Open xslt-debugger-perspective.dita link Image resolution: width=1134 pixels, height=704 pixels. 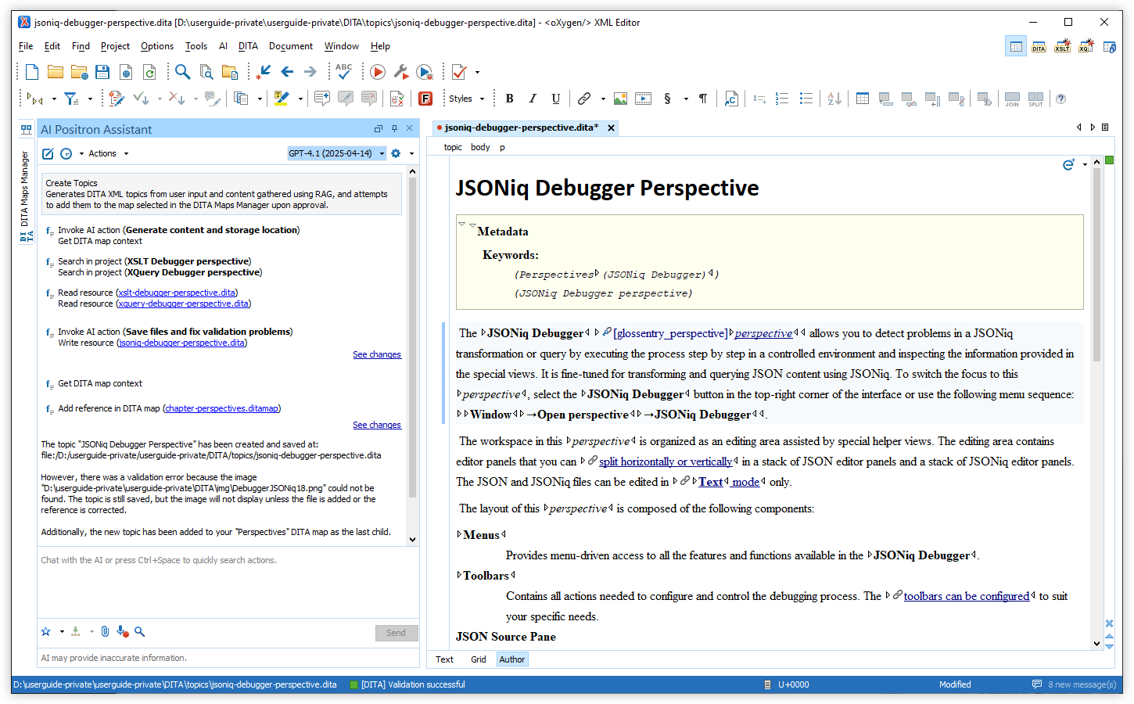(x=177, y=293)
